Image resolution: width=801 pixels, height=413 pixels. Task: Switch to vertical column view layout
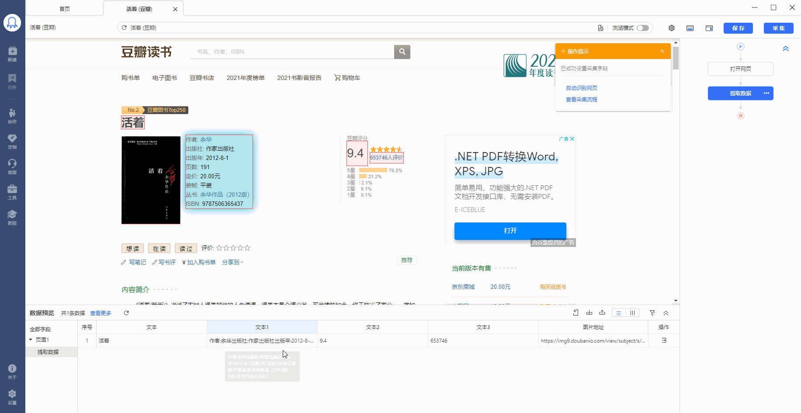tap(632, 313)
